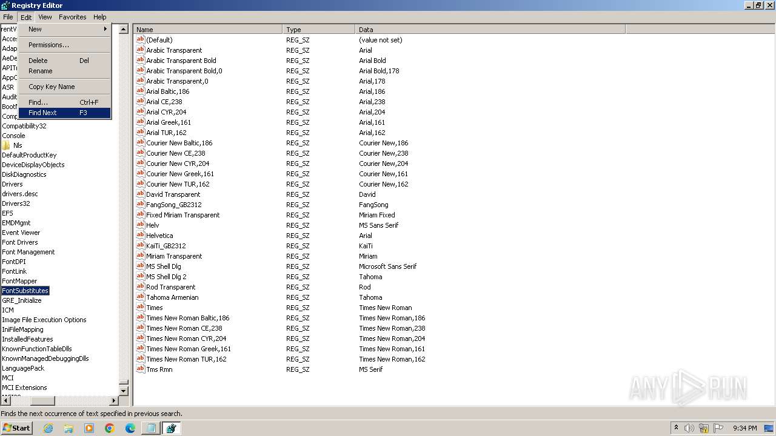Click the icon for Arial Baltic,186
Screen dimensions: 776x436
(x=140, y=91)
